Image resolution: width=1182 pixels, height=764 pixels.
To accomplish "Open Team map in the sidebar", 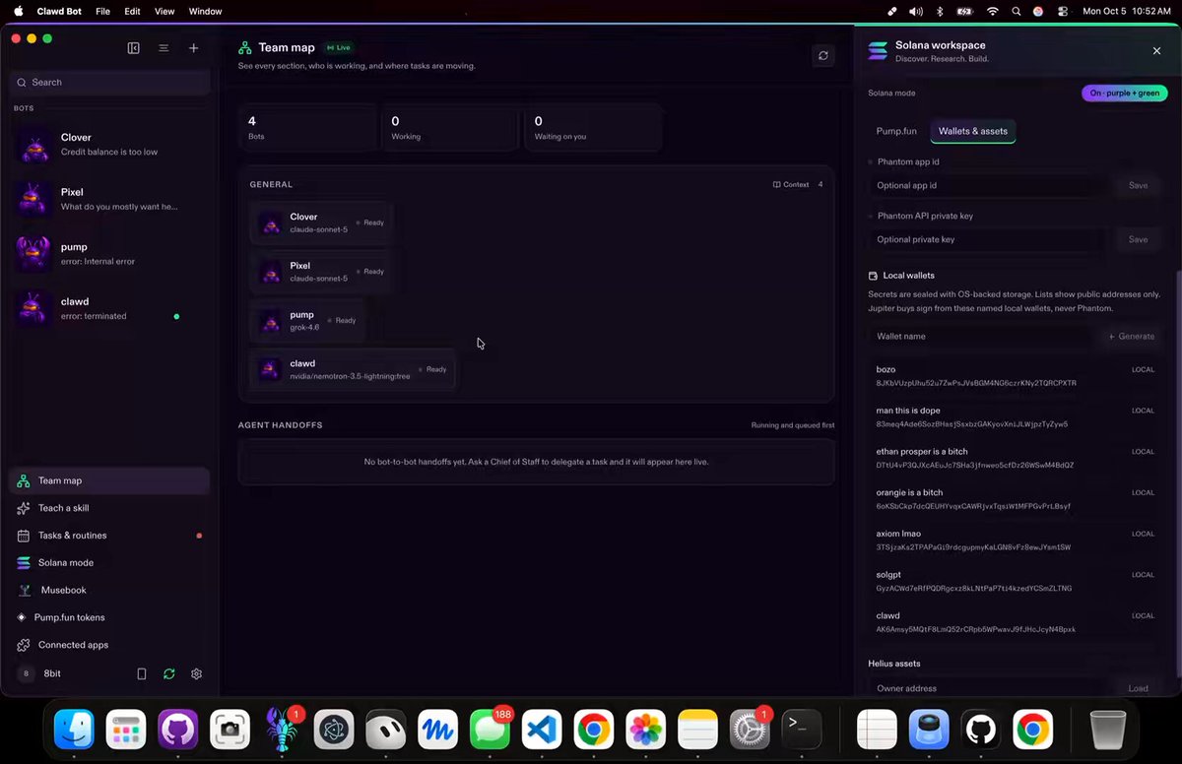I will click(109, 480).
